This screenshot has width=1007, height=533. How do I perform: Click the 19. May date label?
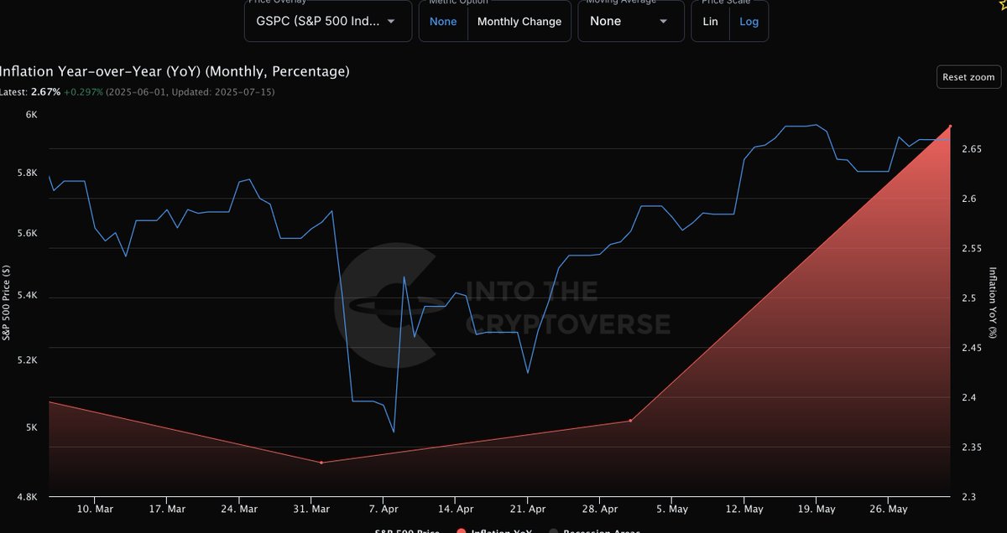pos(816,509)
